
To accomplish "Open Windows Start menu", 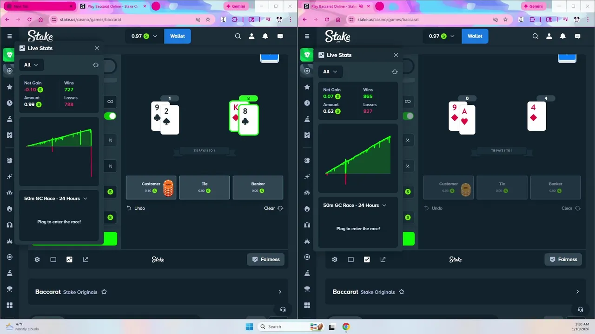I will [249, 327].
